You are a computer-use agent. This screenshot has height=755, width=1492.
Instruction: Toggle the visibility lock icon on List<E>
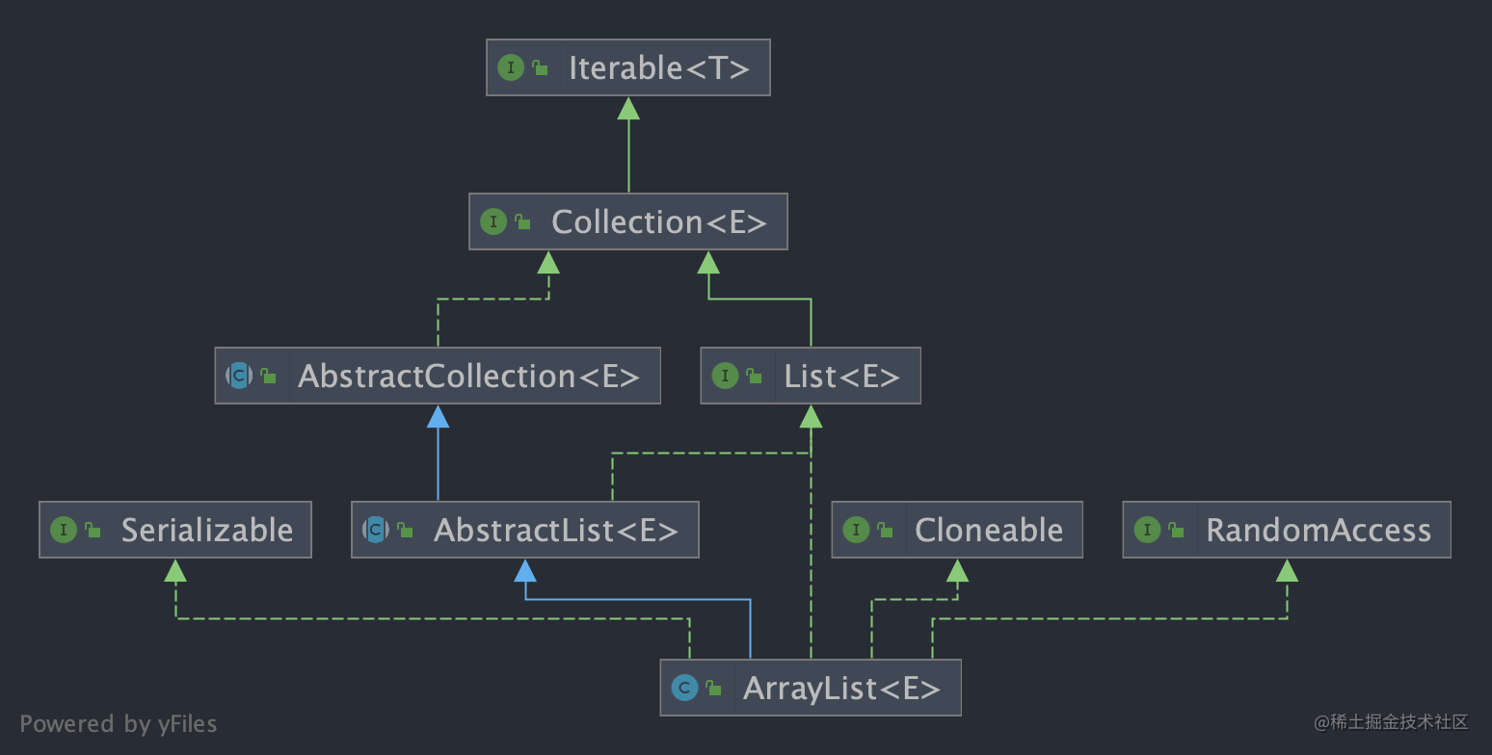click(x=755, y=376)
